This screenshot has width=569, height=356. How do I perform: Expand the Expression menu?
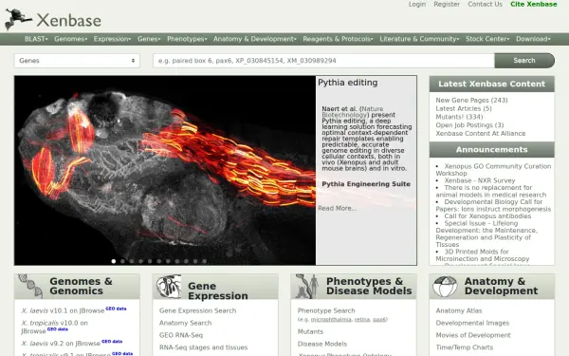112,39
